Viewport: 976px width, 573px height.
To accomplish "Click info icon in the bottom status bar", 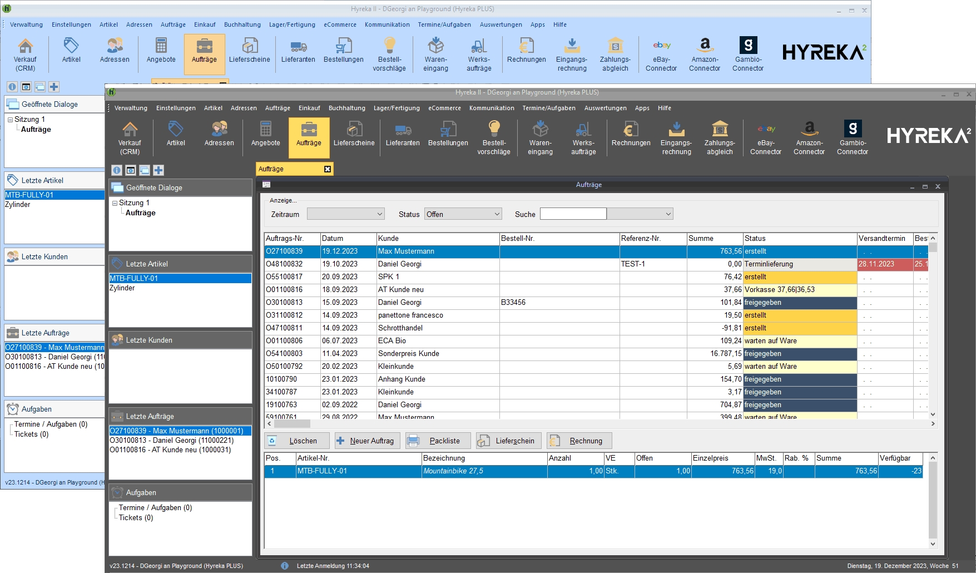I will coord(285,566).
